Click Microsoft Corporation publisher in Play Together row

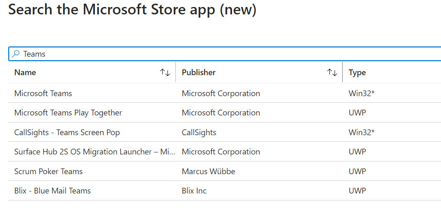click(x=221, y=113)
